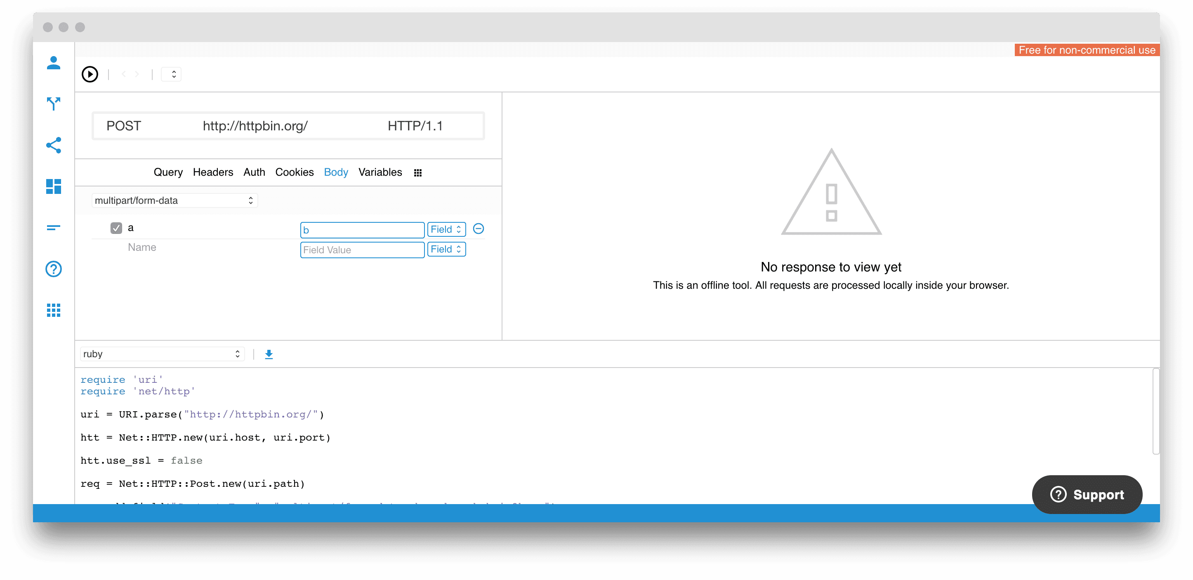Open the help question mark sidebar icon

tap(54, 269)
